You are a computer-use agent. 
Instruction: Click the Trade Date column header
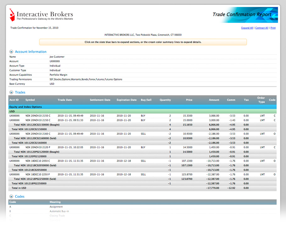tap(65, 100)
